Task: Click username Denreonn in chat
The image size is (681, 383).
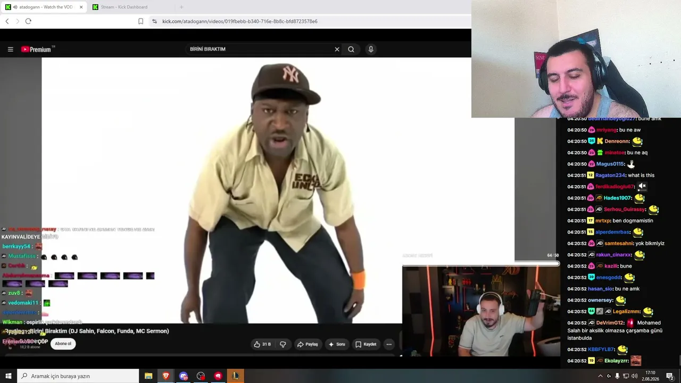Action: [x=616, y=141]
